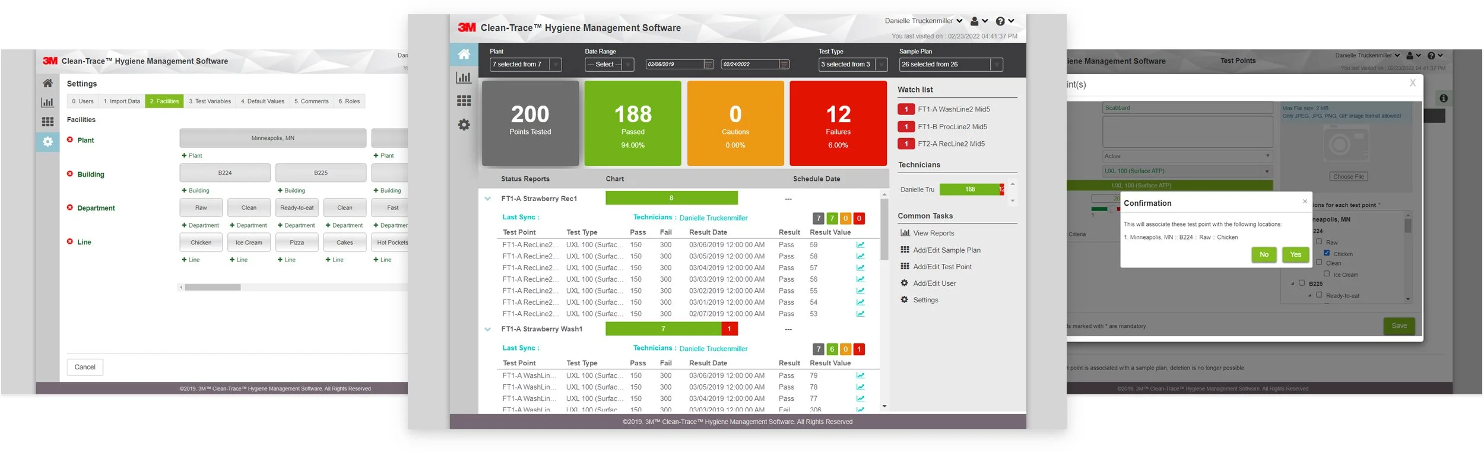Click the orange 0 Cautions summary tile
Viewport: 1484px width, 453px height.
(x=735, y=123)
